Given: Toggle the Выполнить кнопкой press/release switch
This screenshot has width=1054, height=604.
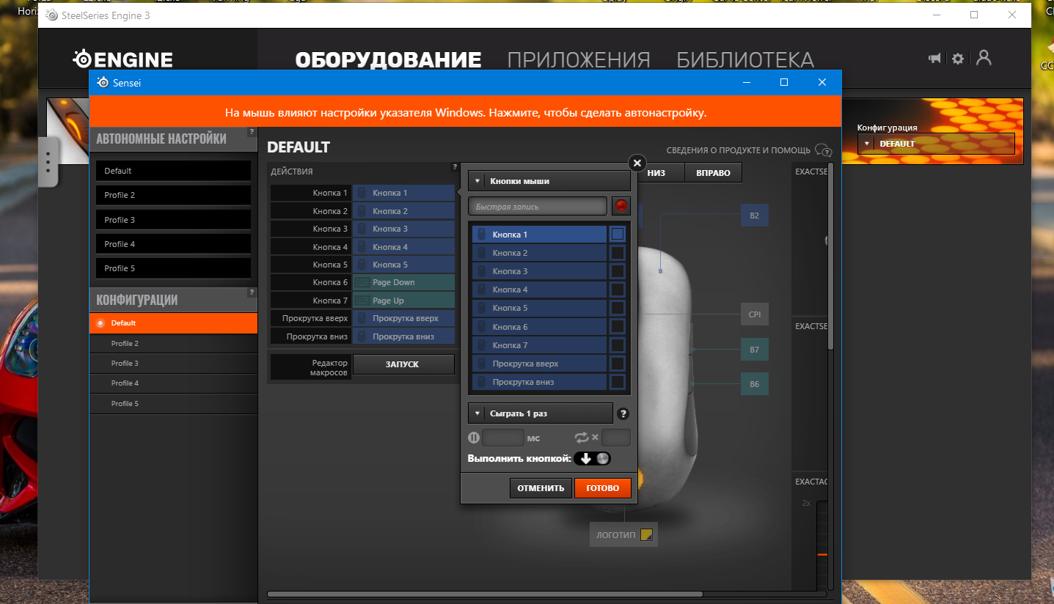Looking at the screenshot, I should click(593, 459).
